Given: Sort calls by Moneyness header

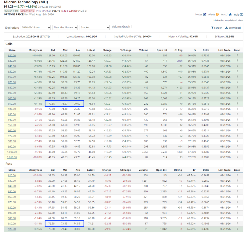Looking at the screenshot, I should (35, 50).
